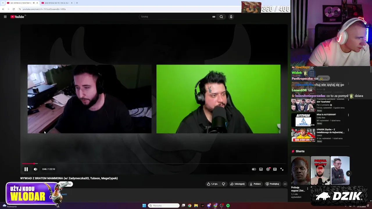372x209 pixels.
Task: Seek using the red video progress bar
Action: (154, 164)
